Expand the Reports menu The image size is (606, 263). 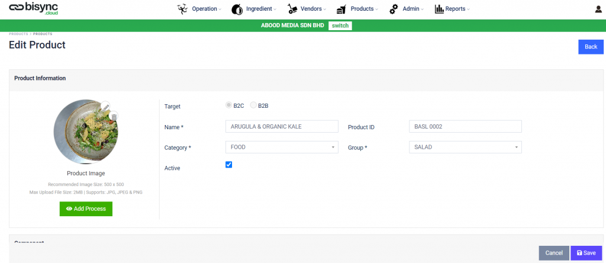pyautogui.click(x=457, y=9)
